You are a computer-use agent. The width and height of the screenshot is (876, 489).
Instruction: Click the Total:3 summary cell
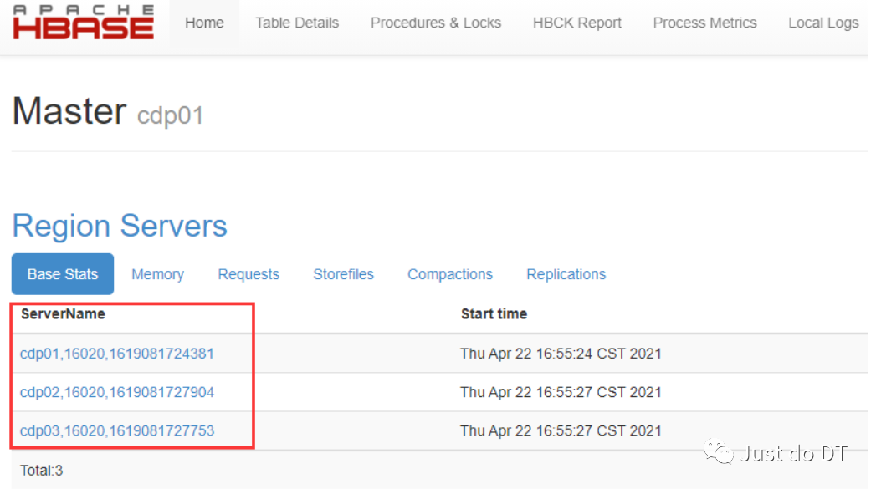click(42, 471)
